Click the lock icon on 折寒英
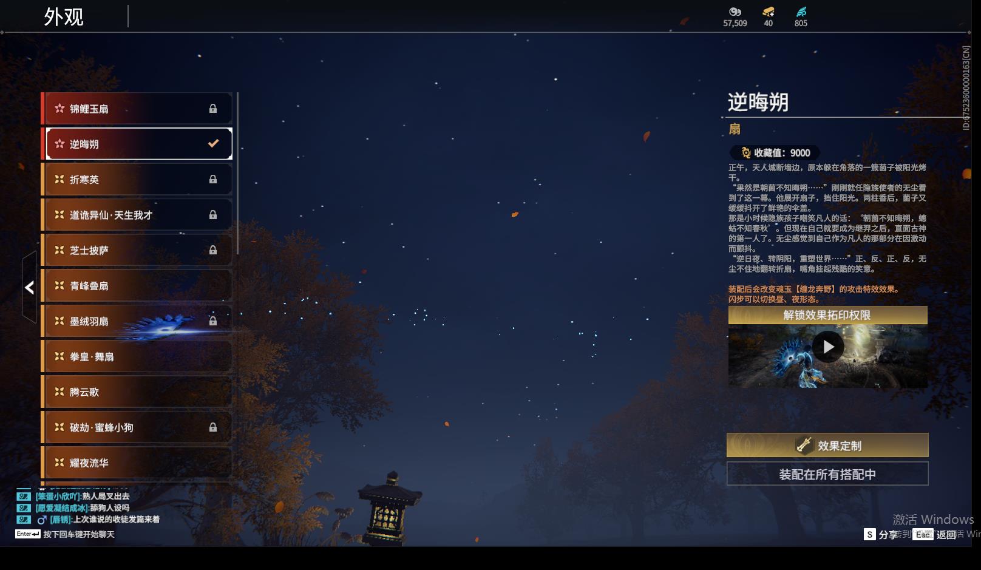 click(x=213, y=179)
